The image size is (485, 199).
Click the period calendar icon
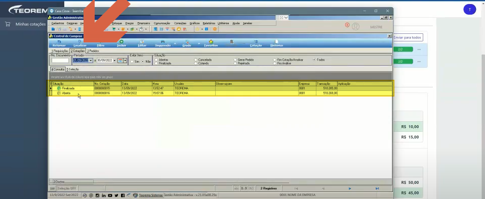tap(120, 61)
